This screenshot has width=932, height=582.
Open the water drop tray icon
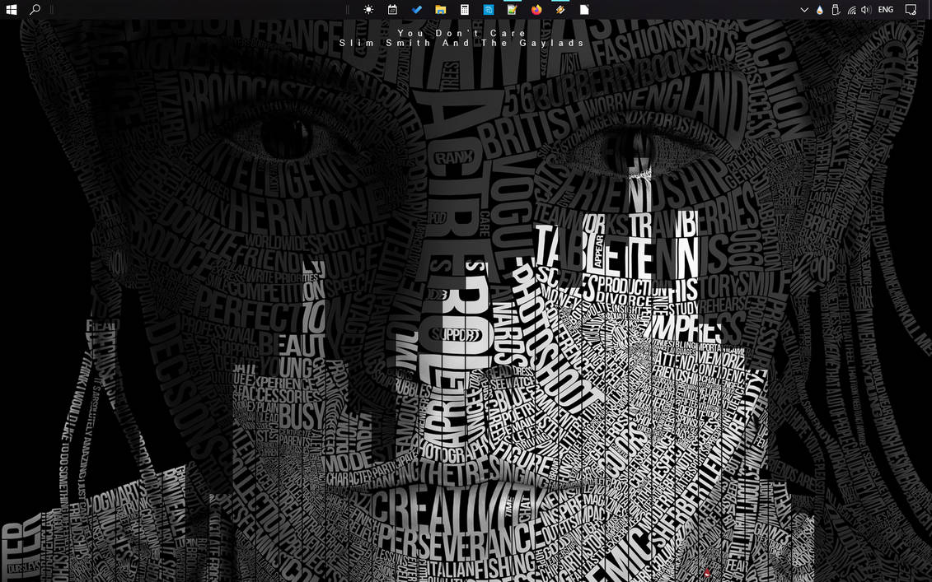click(820, 10)
